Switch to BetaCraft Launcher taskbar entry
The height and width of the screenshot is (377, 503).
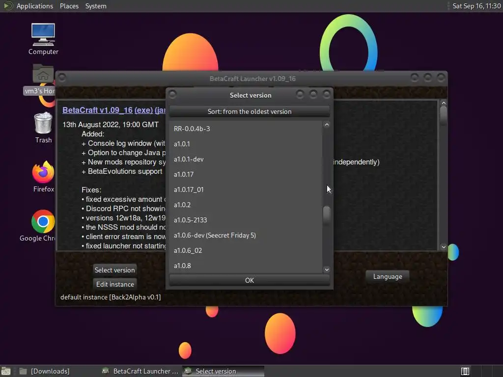coord(140,371)
